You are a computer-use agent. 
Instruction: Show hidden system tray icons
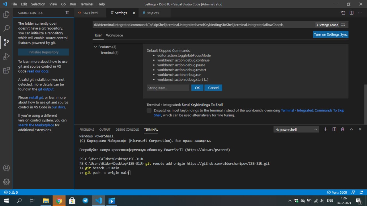290,201
